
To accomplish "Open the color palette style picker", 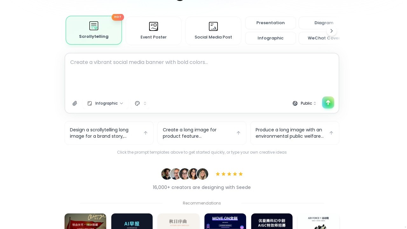I will (141, 103).
